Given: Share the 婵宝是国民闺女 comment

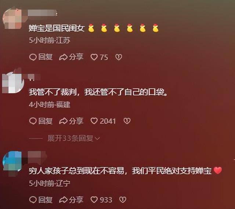Looking at the screenshot, I should click(71, 57).
